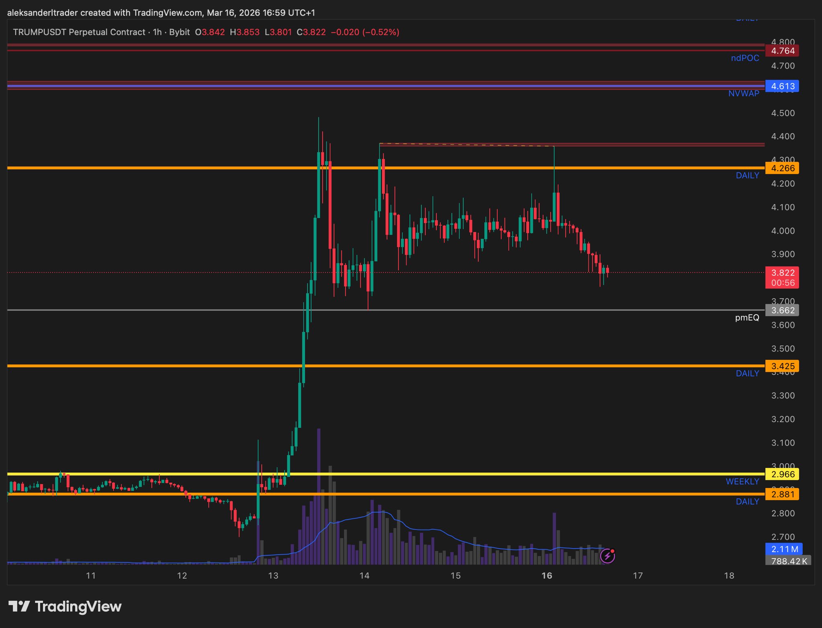Select the grey 3.662 pmEQ price tag
This screenshot has width=822, height=628.
(782, 310)
